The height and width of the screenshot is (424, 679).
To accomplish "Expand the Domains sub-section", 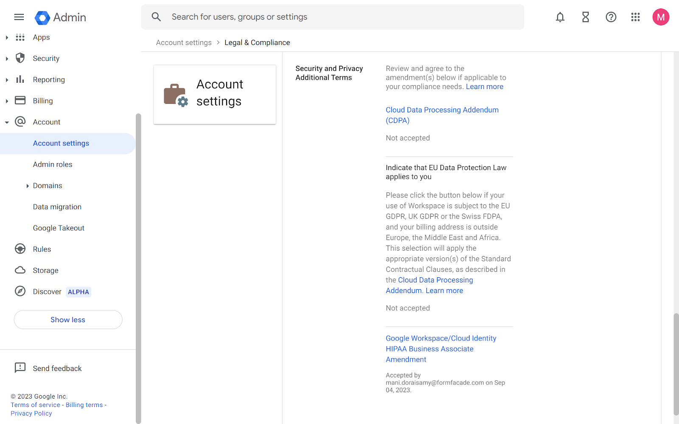I will (x=27, y=185).
